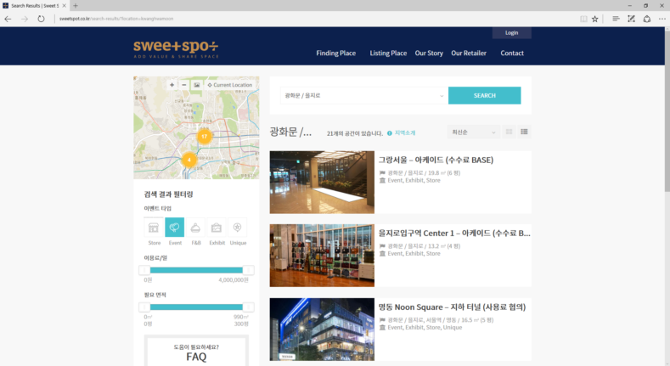Zoom out on the map
The image size is (670, 366).
(183, 85)
